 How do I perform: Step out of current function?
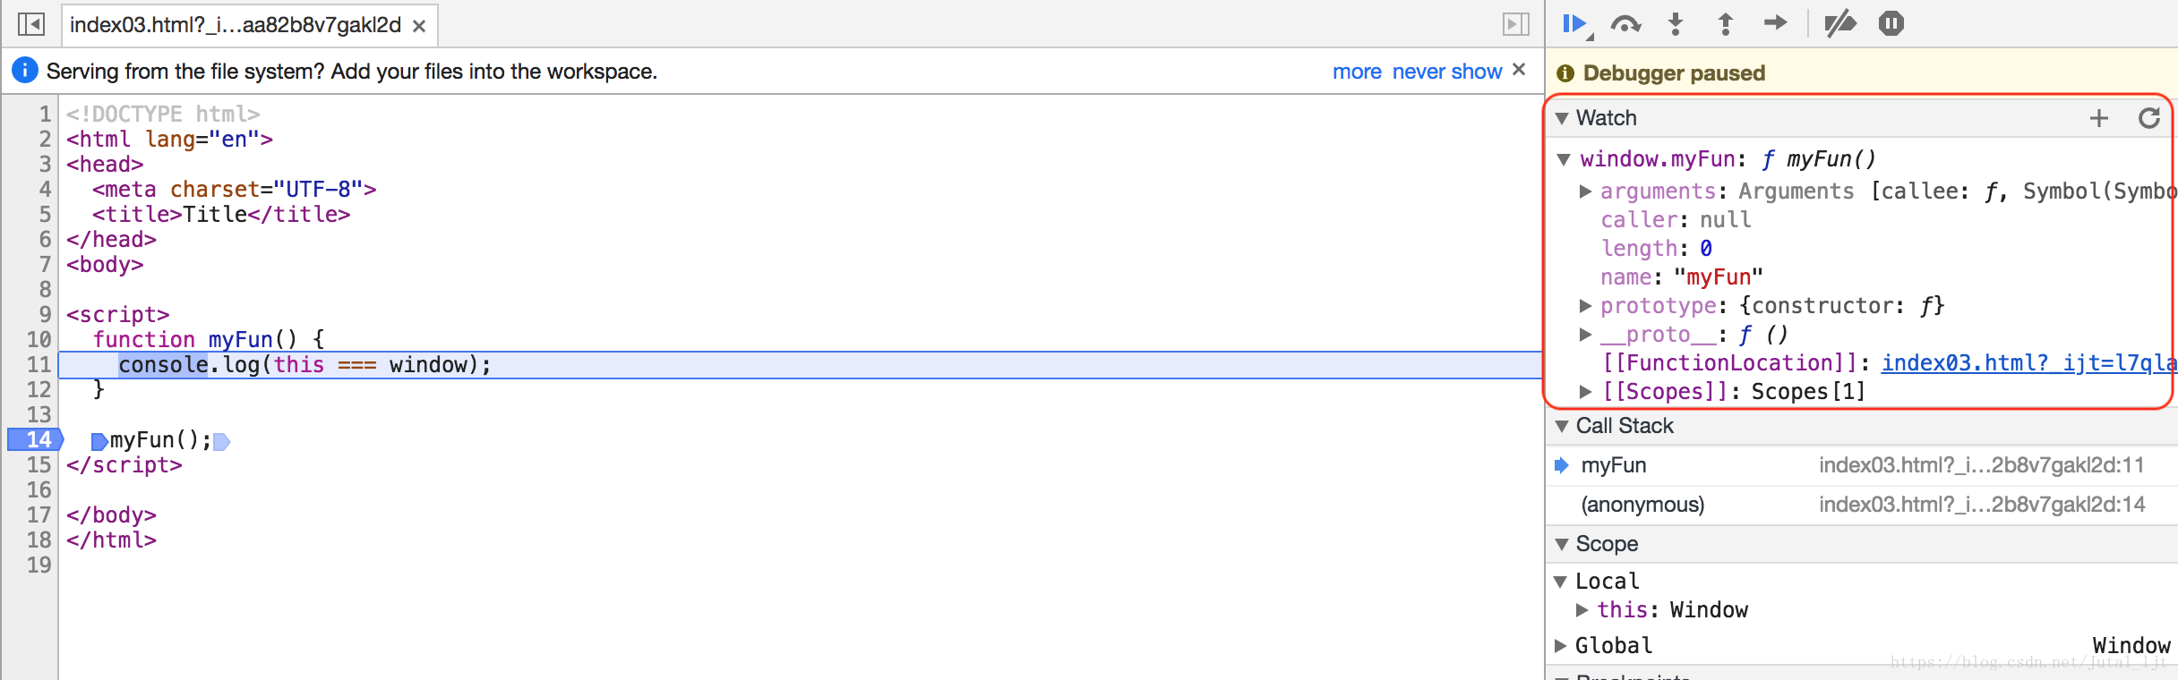(x=1725, y=24)
